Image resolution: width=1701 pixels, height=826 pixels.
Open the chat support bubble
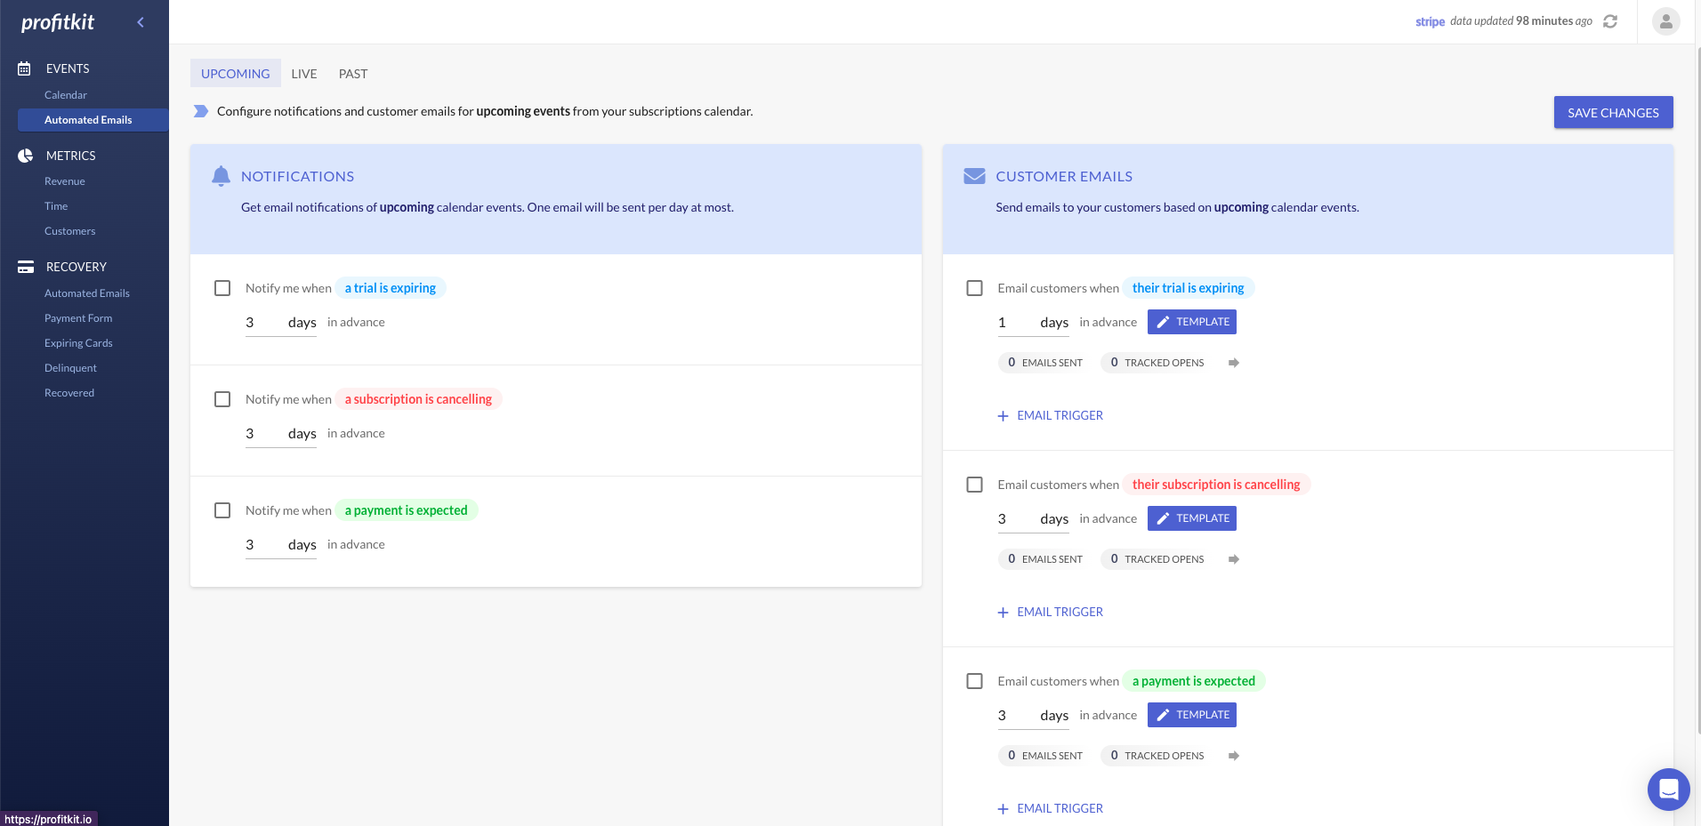pyautogui.click(x=1668, y=789)
